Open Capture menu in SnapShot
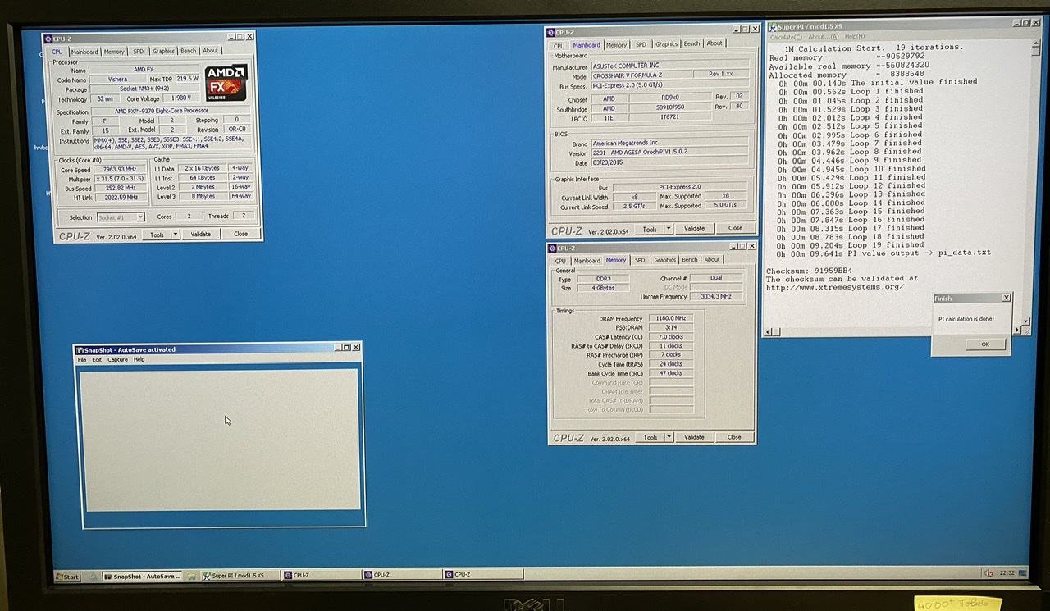 tap(117, 360)
